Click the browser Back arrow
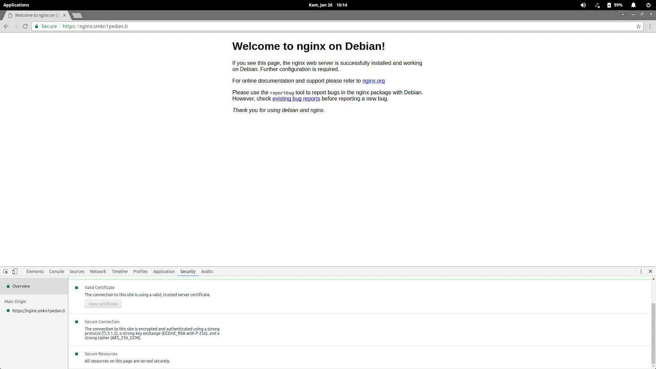 coord(6,26)
